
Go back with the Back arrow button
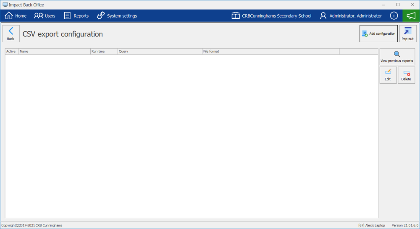[x=11, y=33]
